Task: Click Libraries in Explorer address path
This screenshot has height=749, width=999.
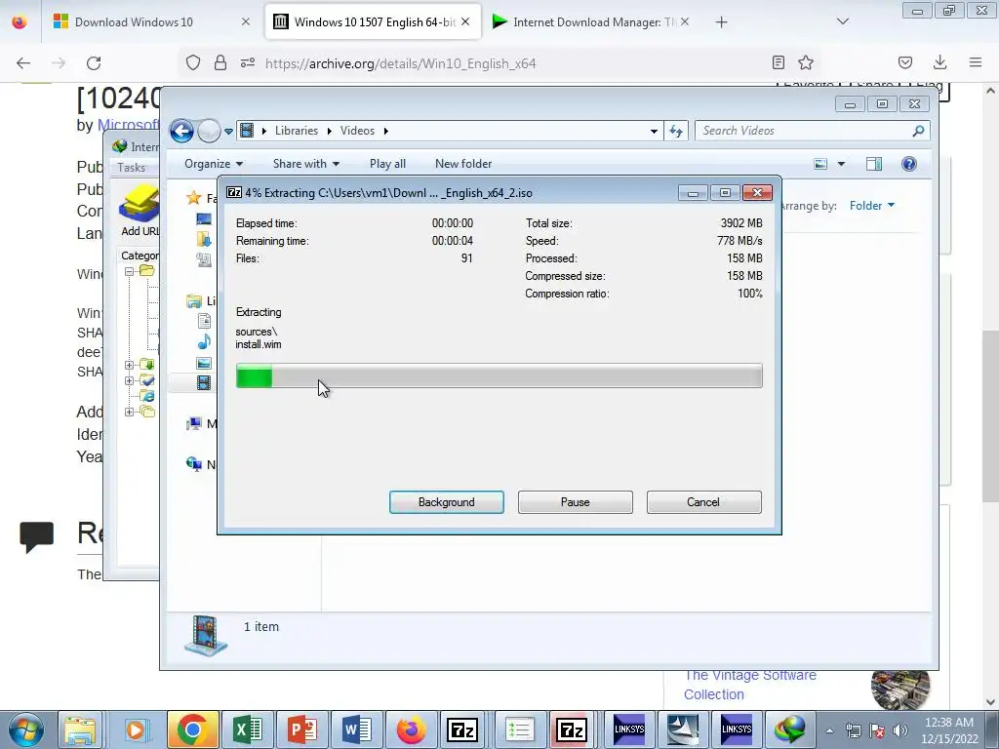Action: pyautogui.click(x=297, y=131)
